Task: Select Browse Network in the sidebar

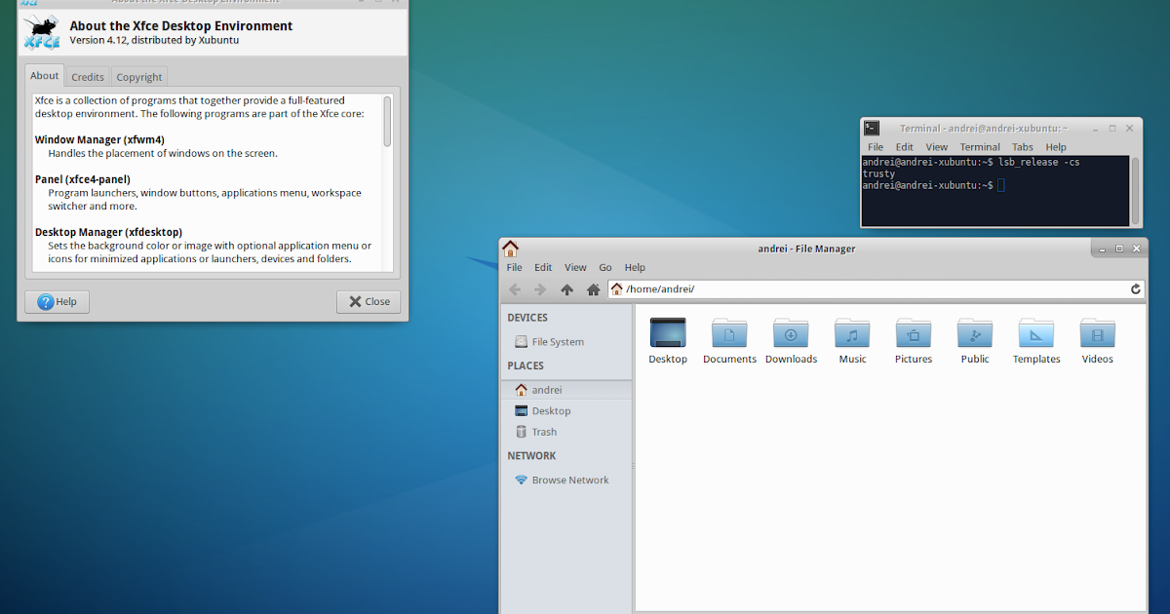Action: coord(569,480)
